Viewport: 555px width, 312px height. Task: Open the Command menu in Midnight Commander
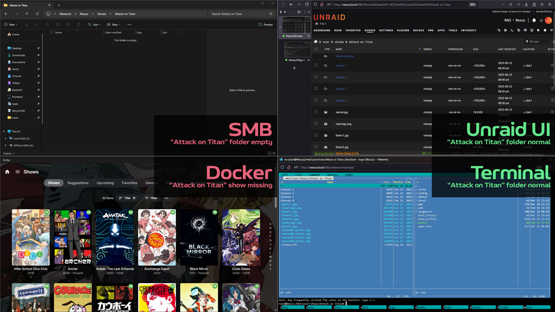314,175
